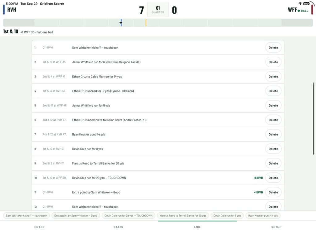
Task: Click the +1 RVH score tag
Action: [x=258, y=193]
